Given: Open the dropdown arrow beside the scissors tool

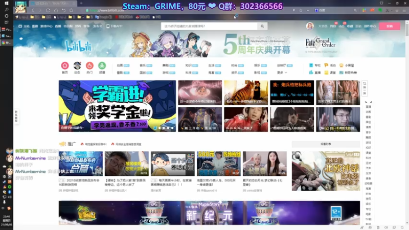Looking at the screenshot, I should (391, 10).
